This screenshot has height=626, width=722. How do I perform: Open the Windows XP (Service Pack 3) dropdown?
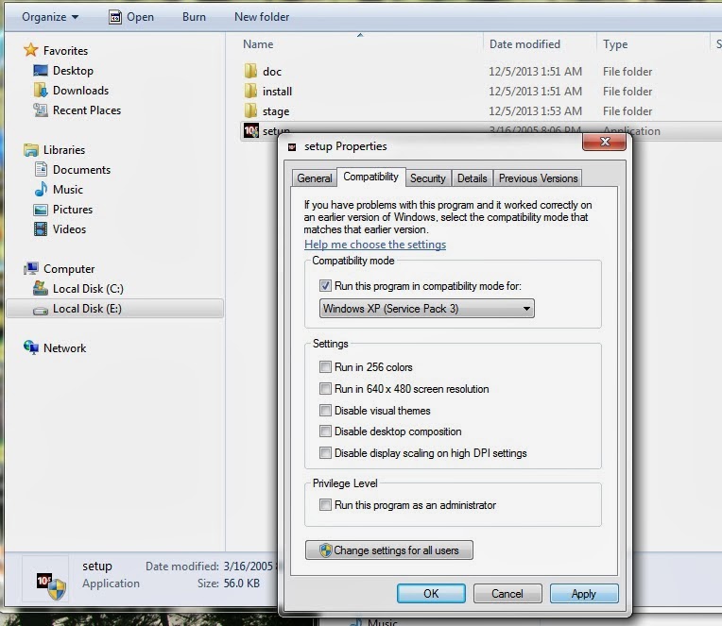(x=426, y=308)
